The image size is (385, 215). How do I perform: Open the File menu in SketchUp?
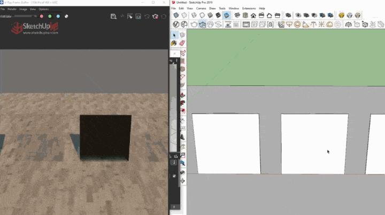pos(174,9)
